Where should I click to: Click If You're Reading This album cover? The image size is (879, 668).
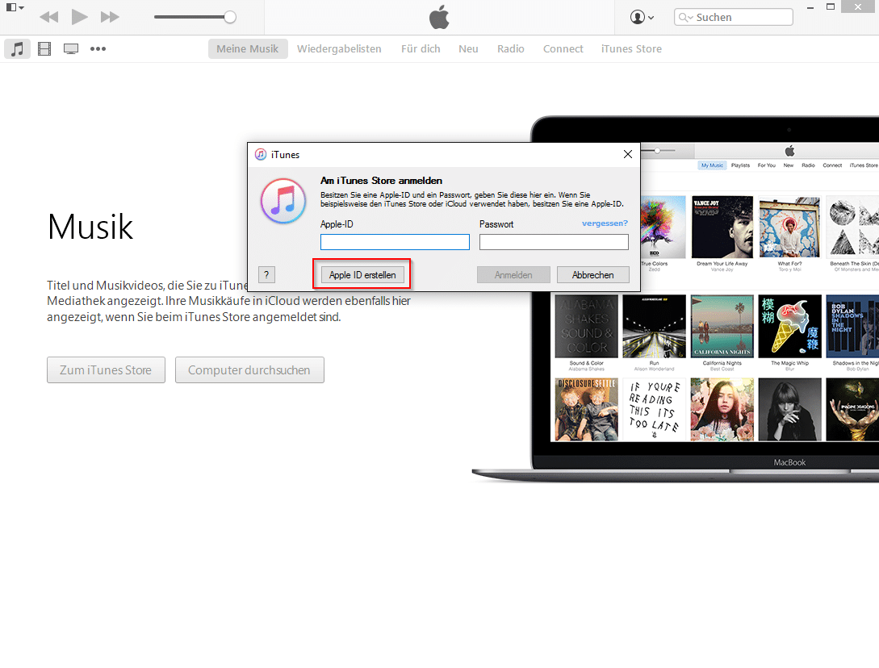click(x=654, y=409)
